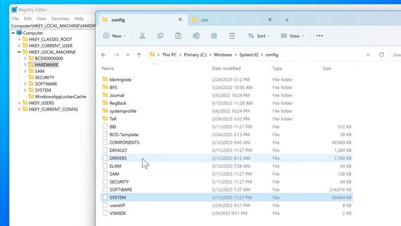Select the userdiff file
401x226 pixels.
coord(227,205)
